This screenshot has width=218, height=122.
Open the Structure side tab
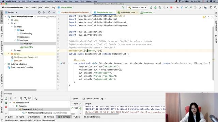pyautogui.click(x=2, y=80)
